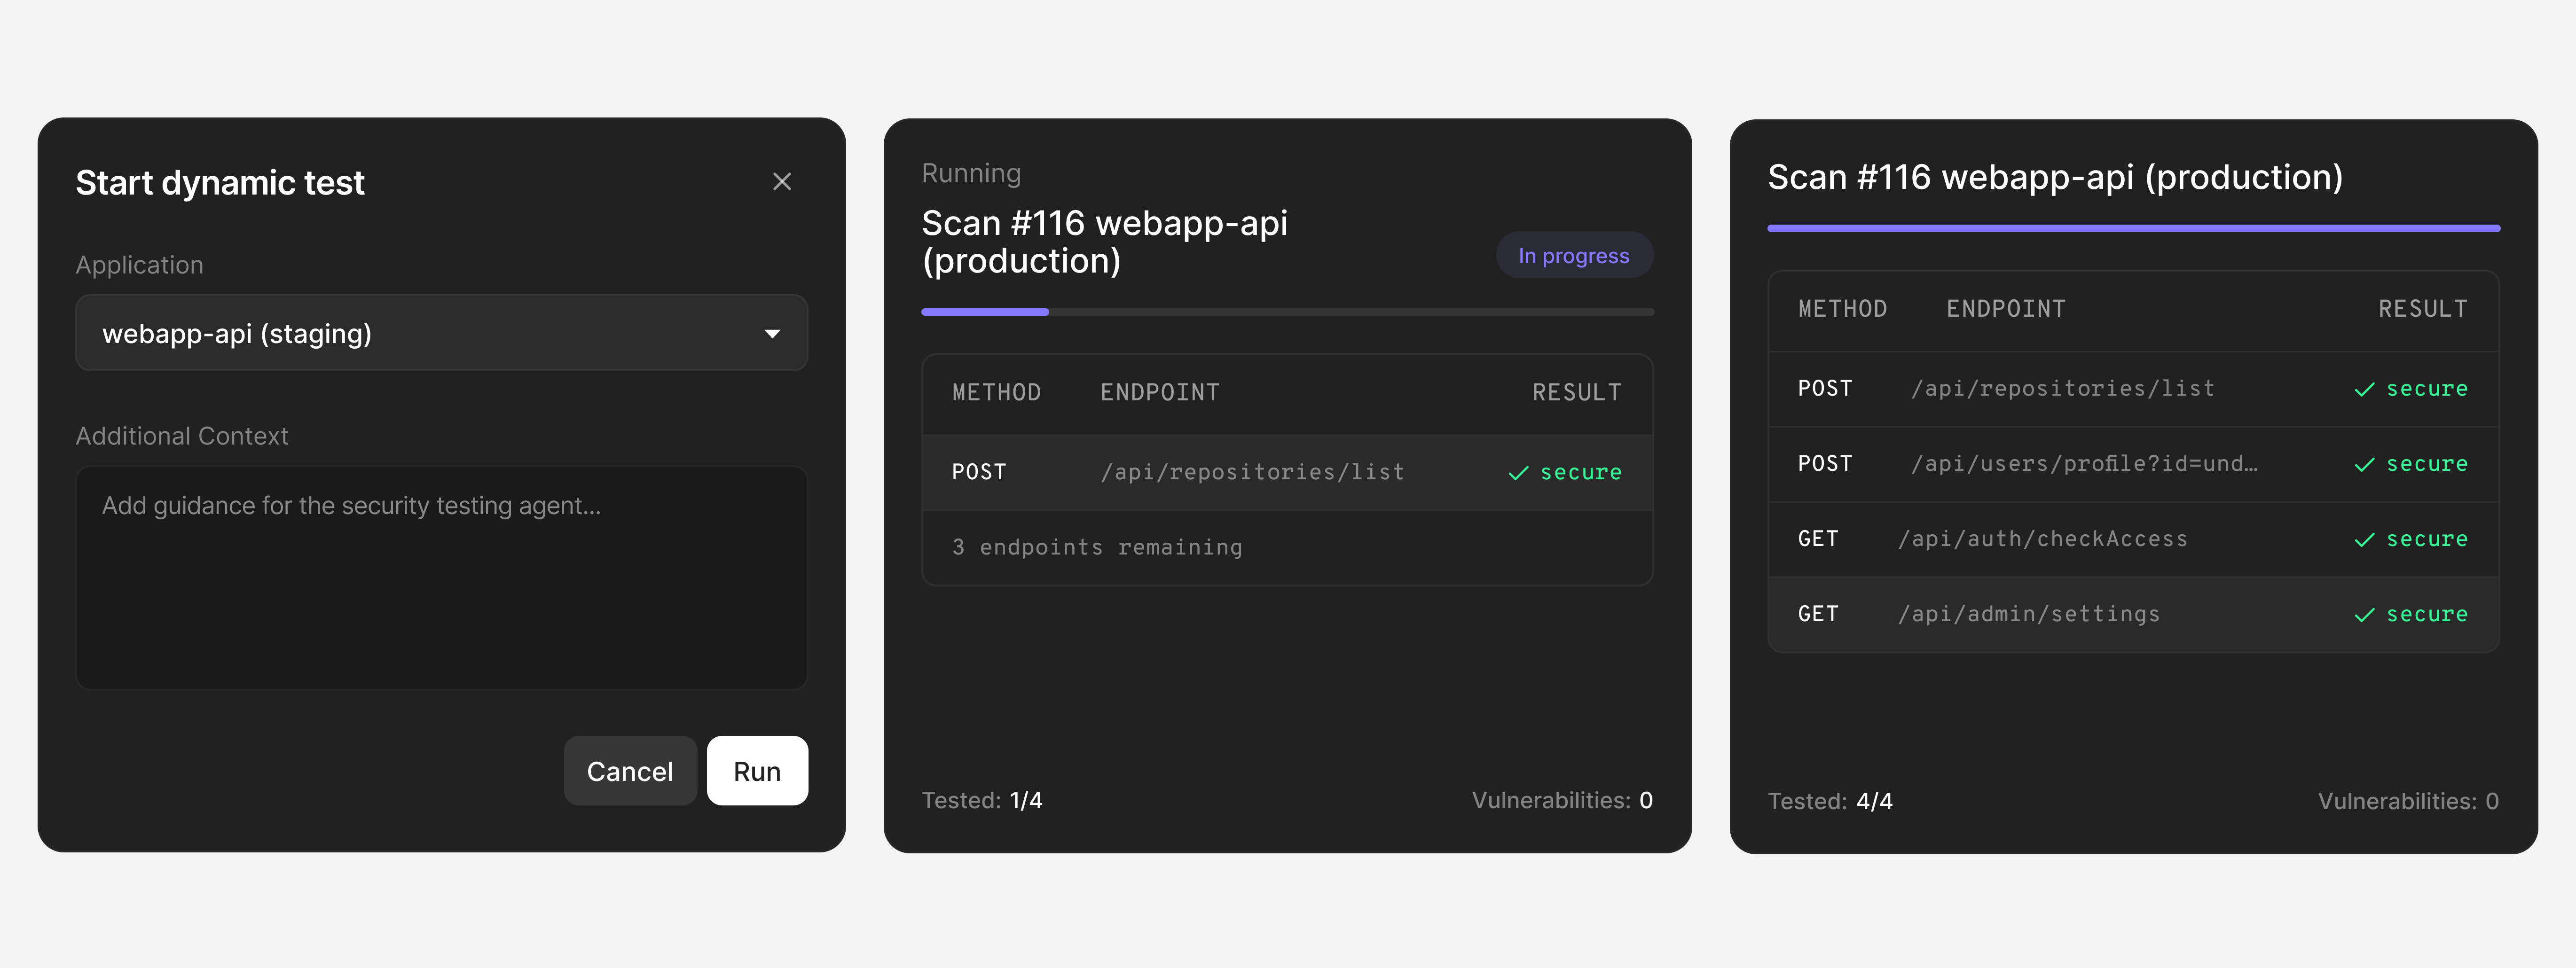
Task: Click the dropdown arrow in Application field
Action: click(772, 334)
